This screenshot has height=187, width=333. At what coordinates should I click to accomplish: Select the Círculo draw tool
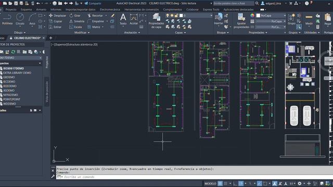[x=20, y=19]
